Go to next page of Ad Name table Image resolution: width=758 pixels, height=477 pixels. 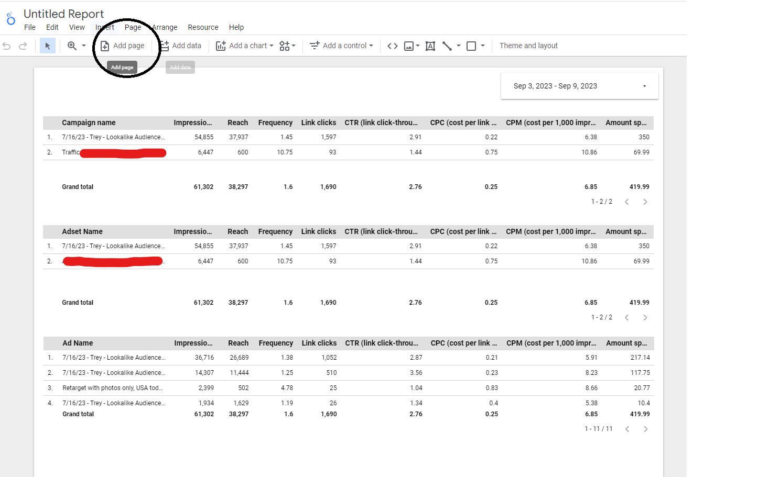pos(645,429)
